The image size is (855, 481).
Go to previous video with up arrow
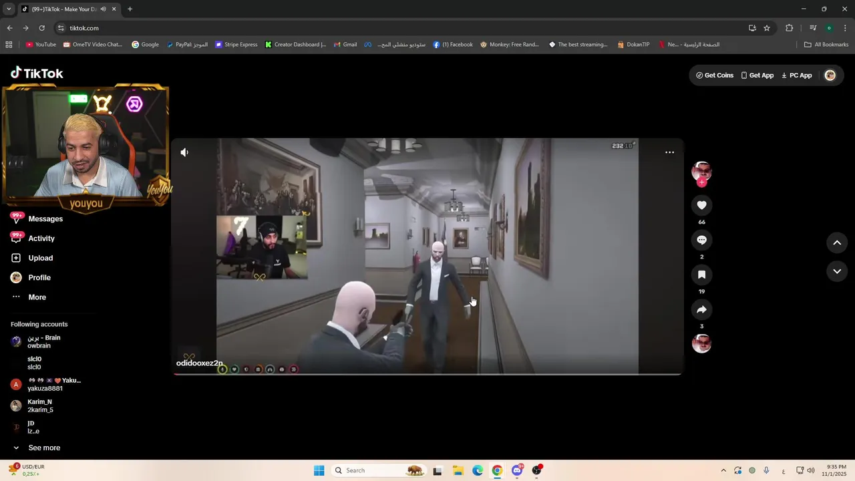coord(837,243)
